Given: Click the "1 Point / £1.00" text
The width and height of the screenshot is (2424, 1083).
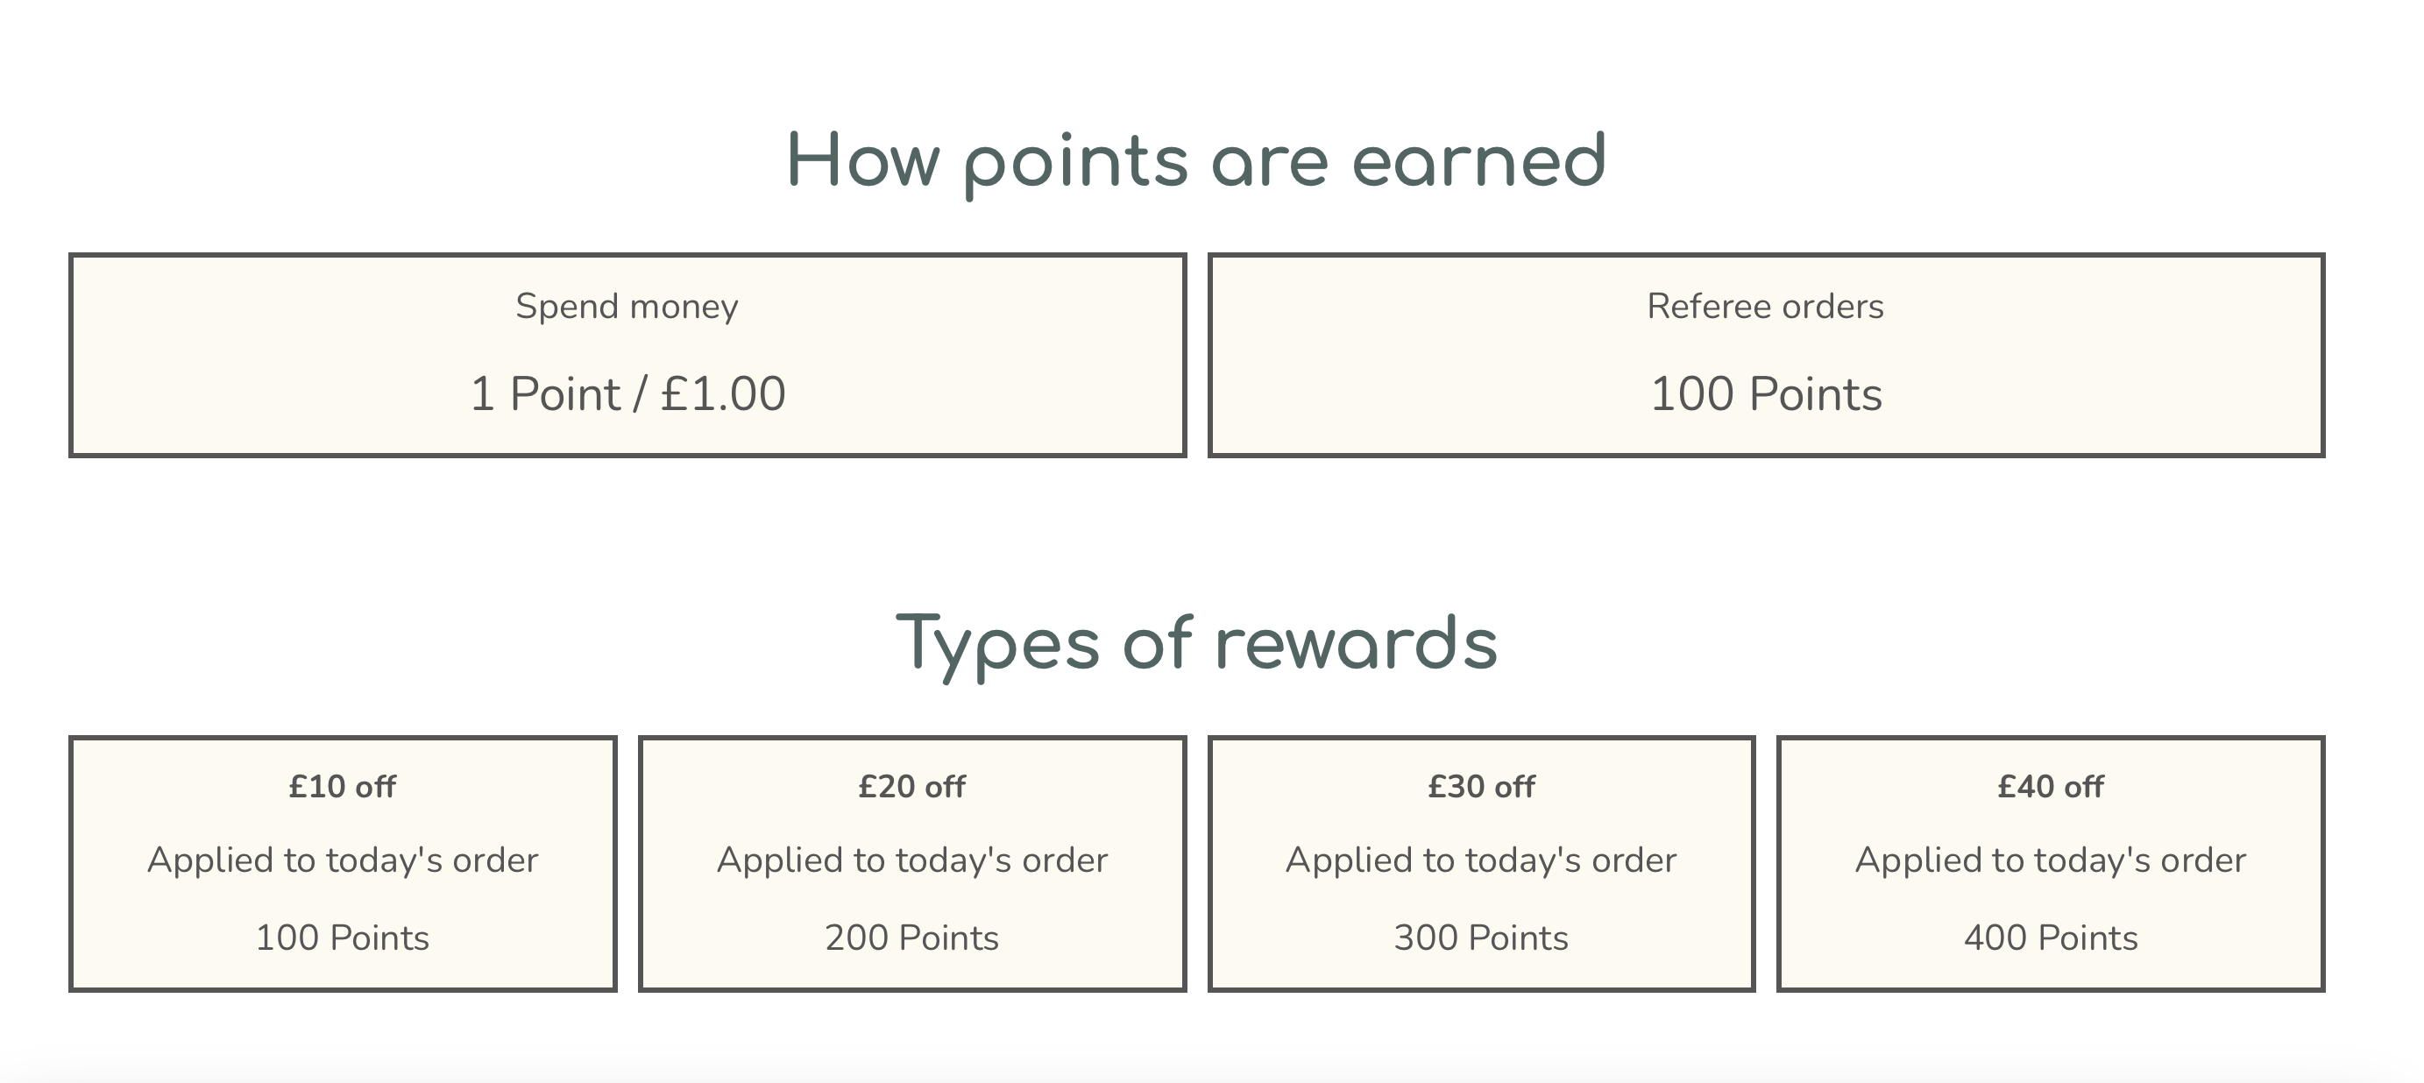Looking at the screenshot, I should pyautogui.click(x=627, y=393).
